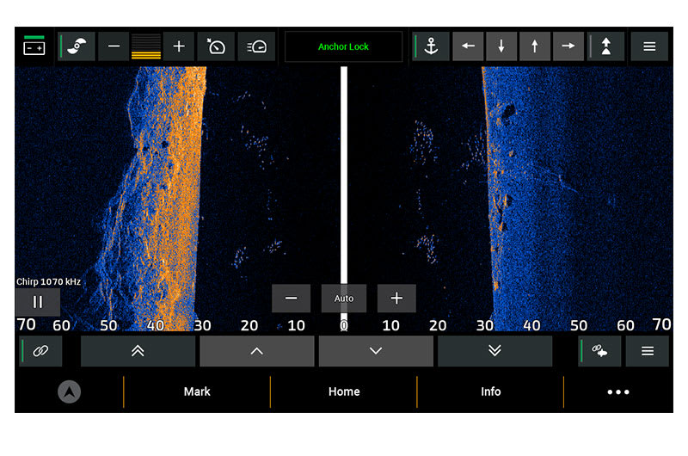Click the single chevron down button
This screenshot has width=688, height=456.
[x=376, y=351]
